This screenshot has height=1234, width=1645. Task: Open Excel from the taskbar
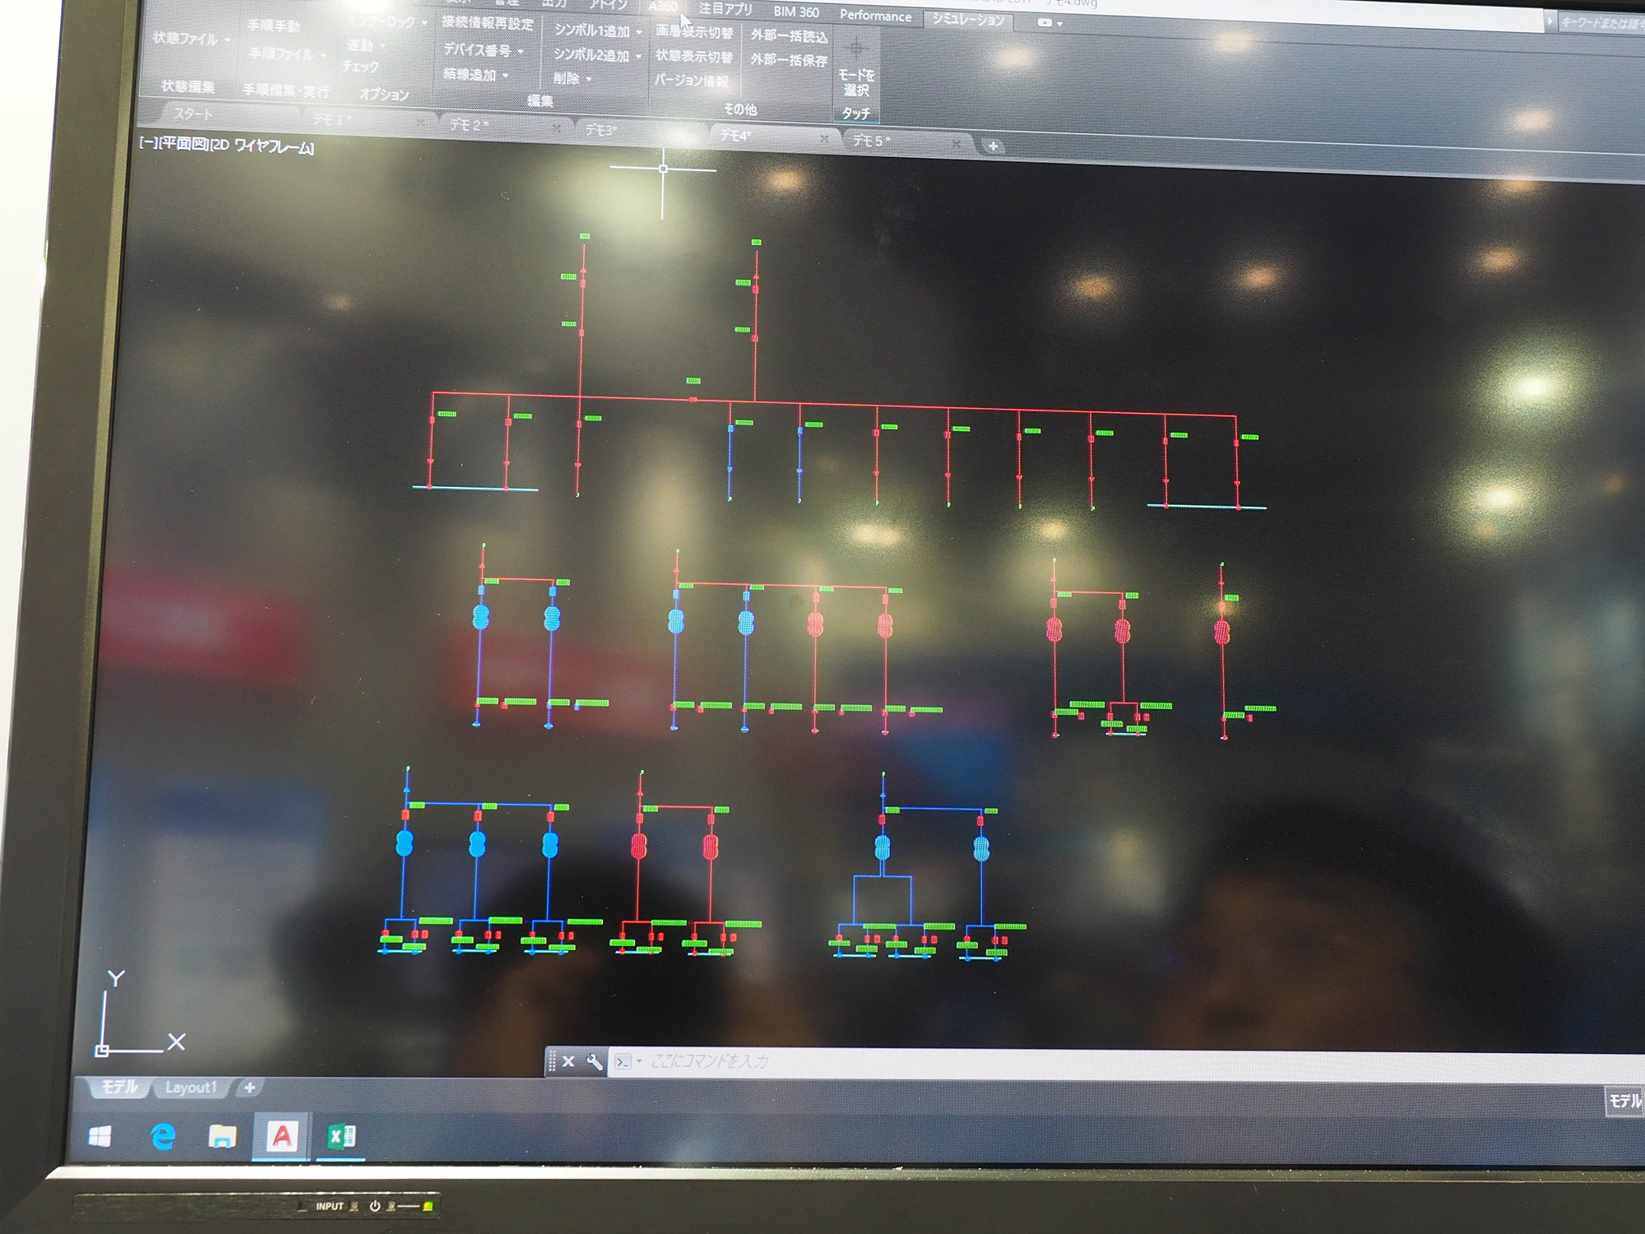pyautogui.click(x=341, y=1136)
